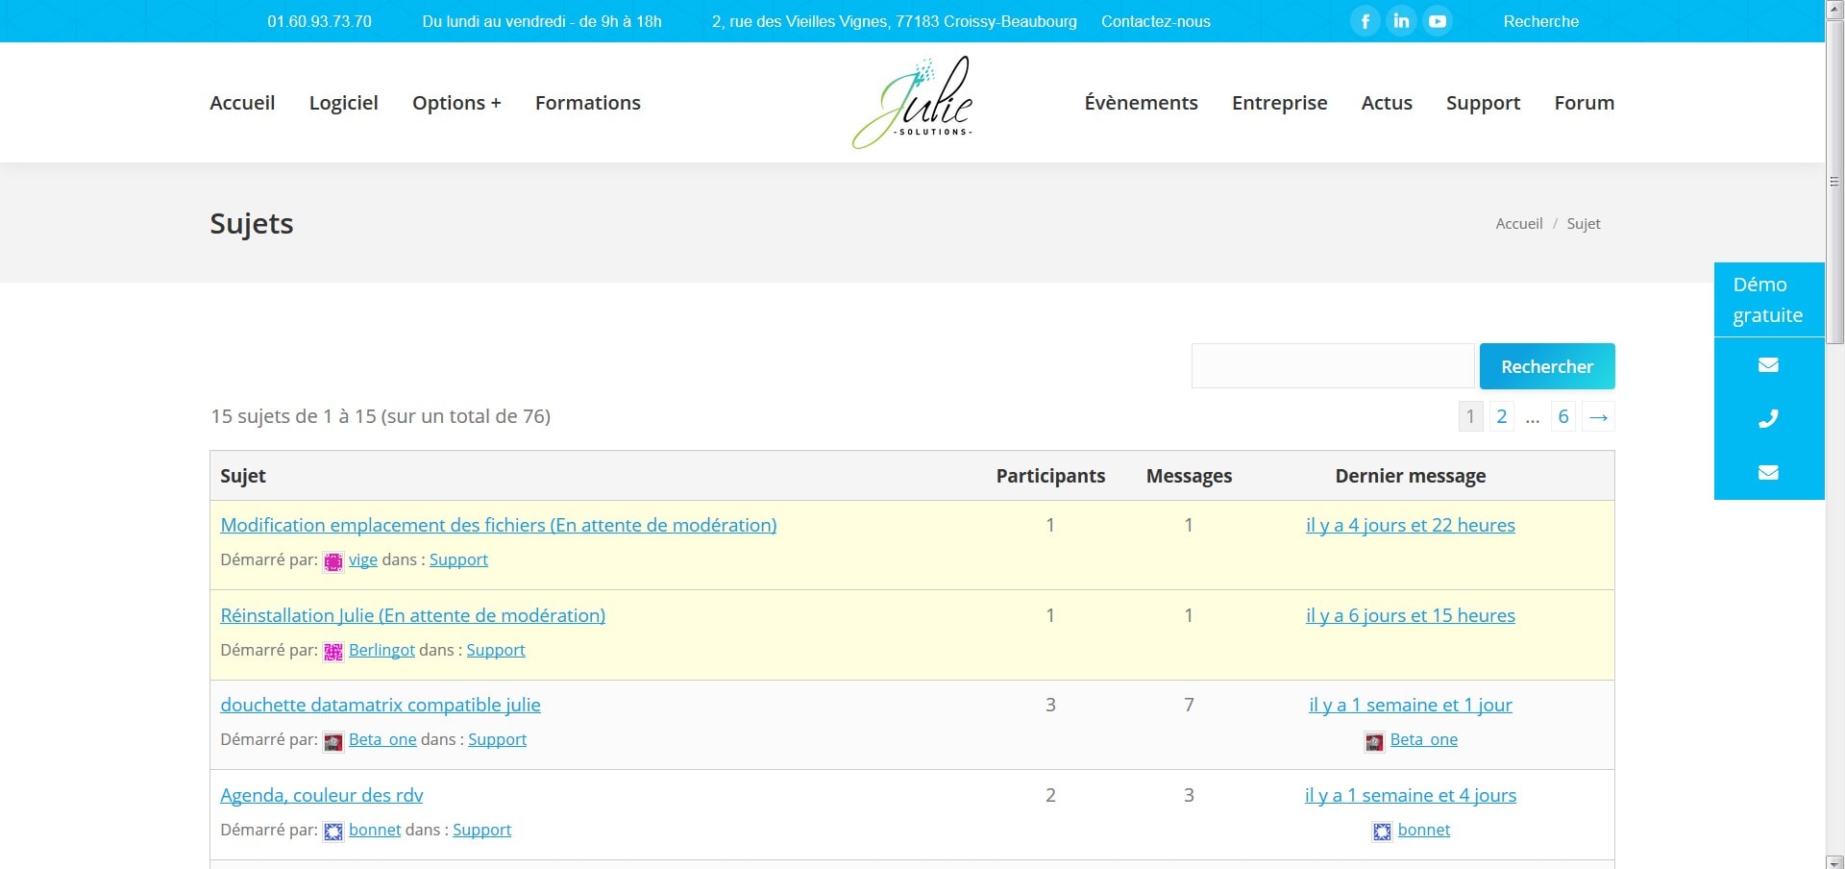Click the Participants column header

click(x=1050, y=476)
